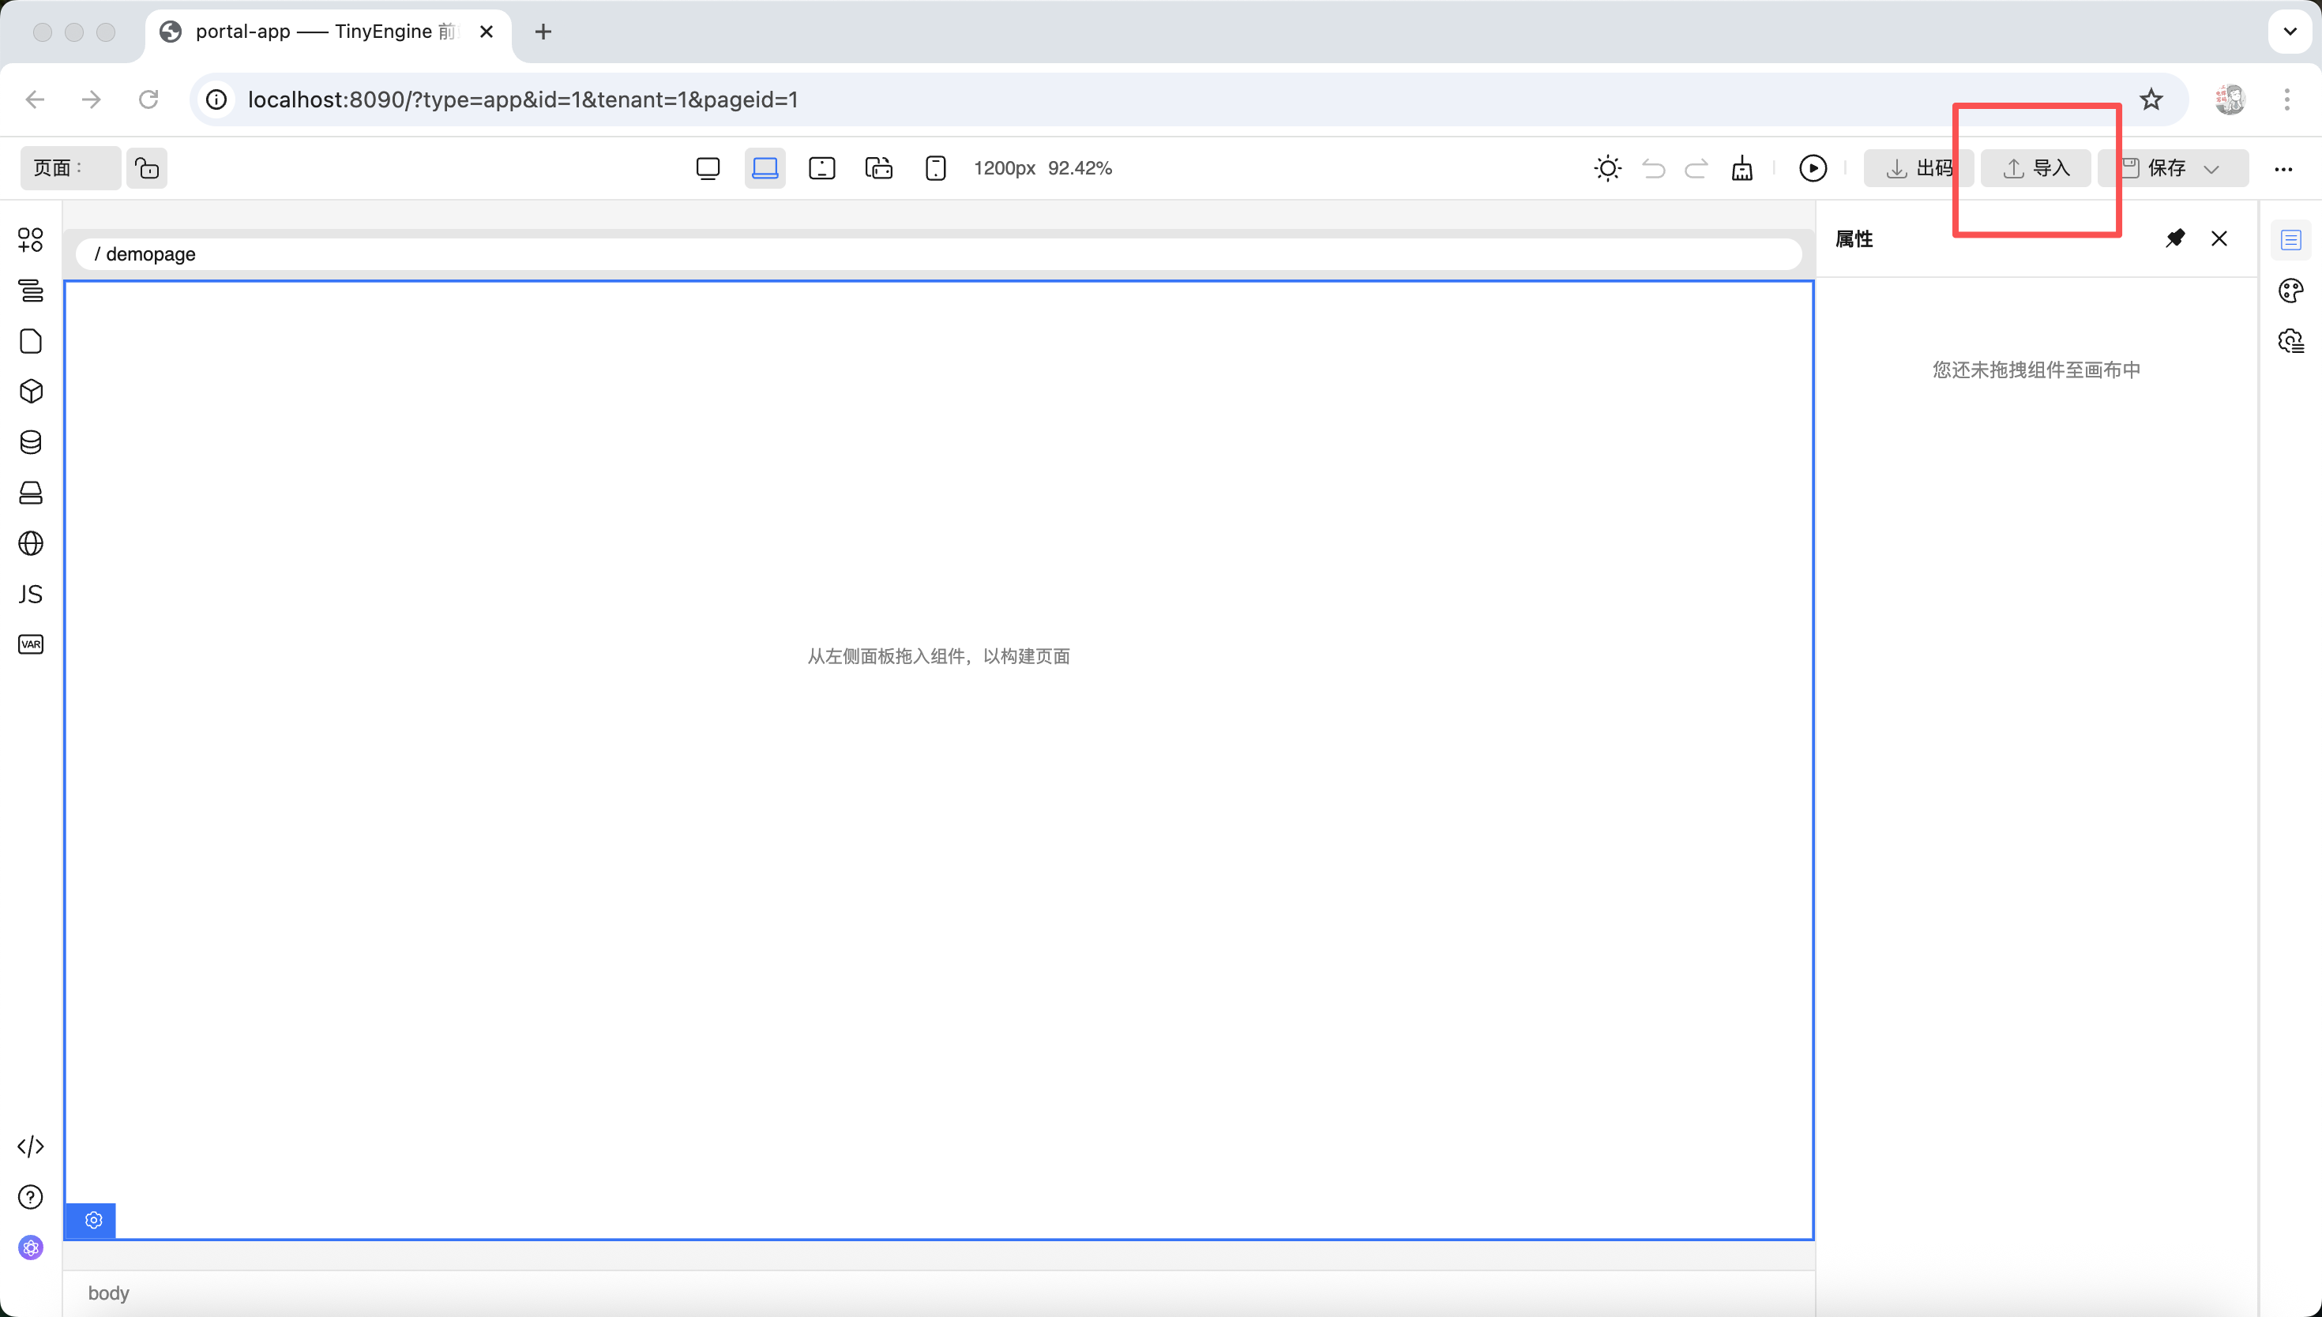This screenshot has height=1317, width=2322.
Task: Switch to the style palette tab
Action: [2290, 291]
